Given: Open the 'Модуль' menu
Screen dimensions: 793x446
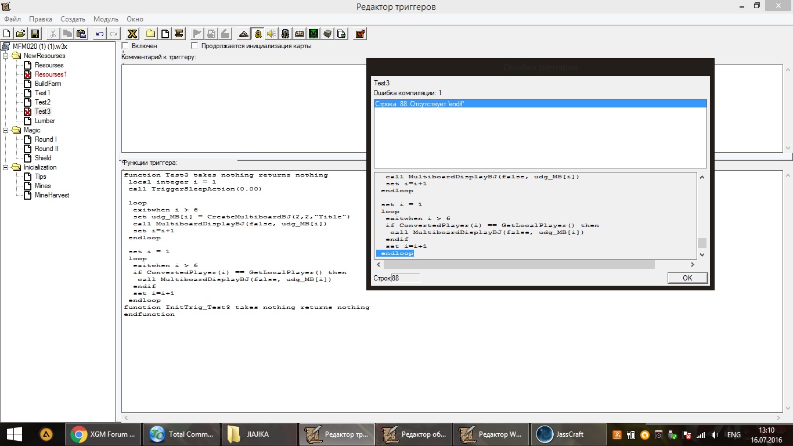Looking at the screenshot, I should point(105,19).
